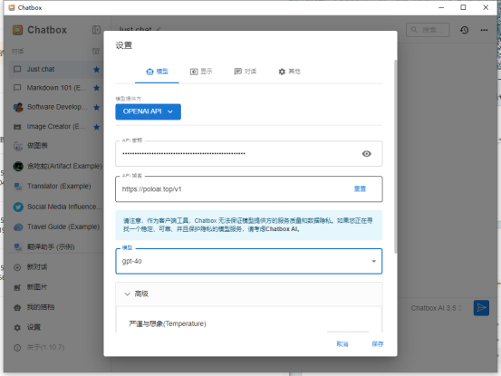Click the Translator (Example) avatar icon
The height and width of the screenshot is (376, 501).
click(18, 187)
